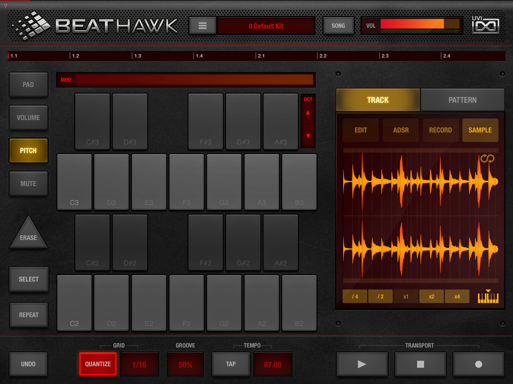The width and height of the screenshot is (513, 384).
Task: Play the B2 pad
Action: (299, 303)
